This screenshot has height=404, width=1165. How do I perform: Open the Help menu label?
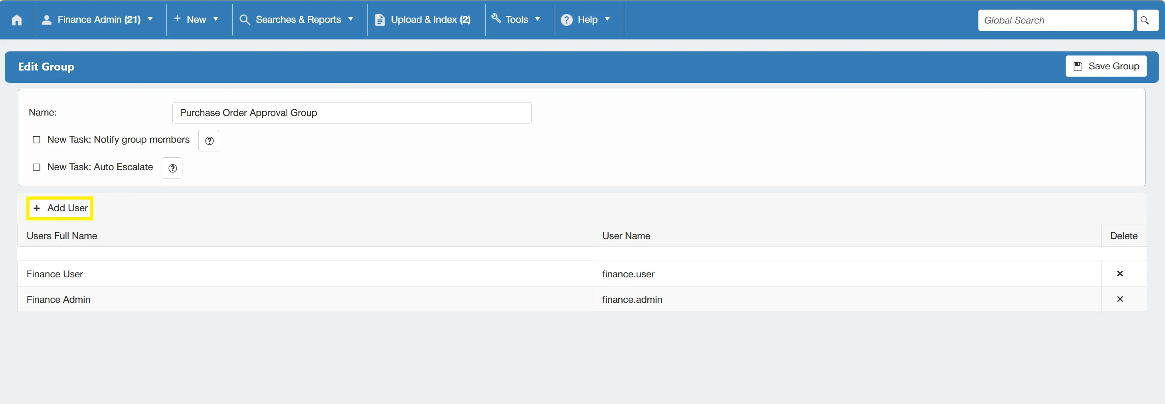click(587, 20)
